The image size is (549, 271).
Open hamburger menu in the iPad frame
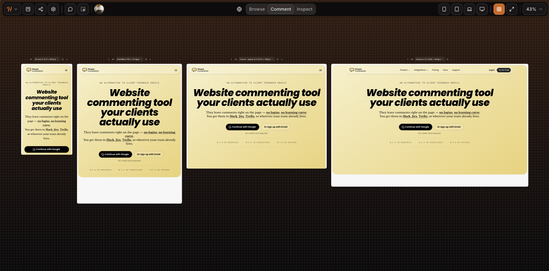pyautogui.click(x=176, y=70)
